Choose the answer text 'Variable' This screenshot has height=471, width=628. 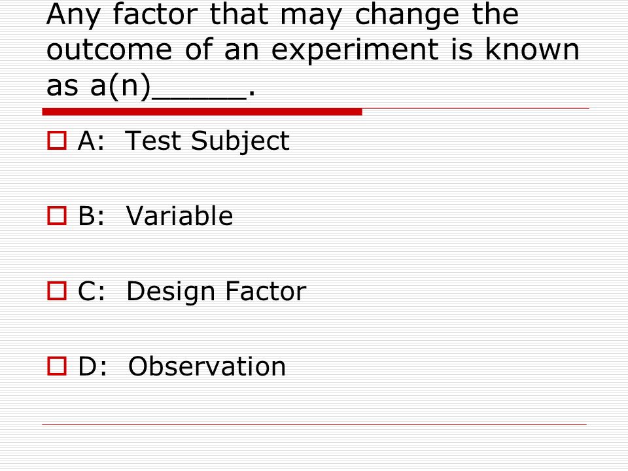[x=179, y=216]
